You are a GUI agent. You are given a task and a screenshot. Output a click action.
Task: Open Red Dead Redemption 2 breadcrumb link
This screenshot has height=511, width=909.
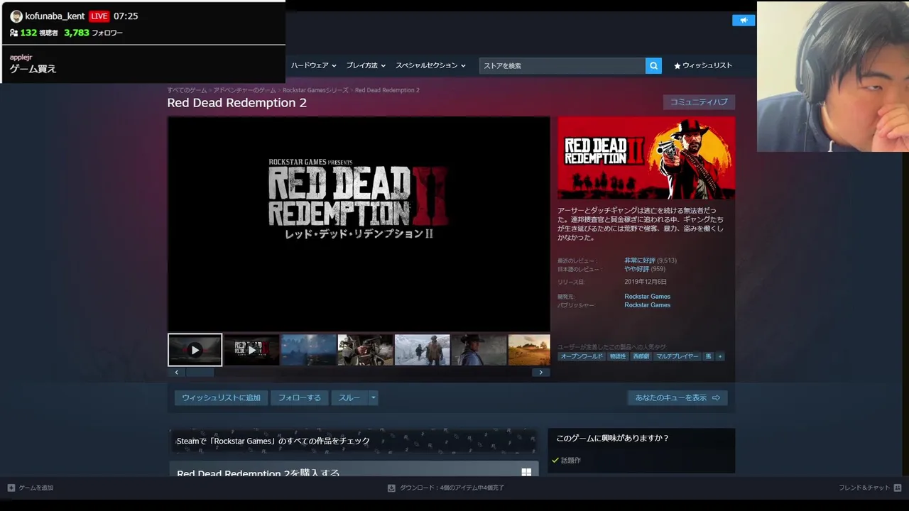387,90
